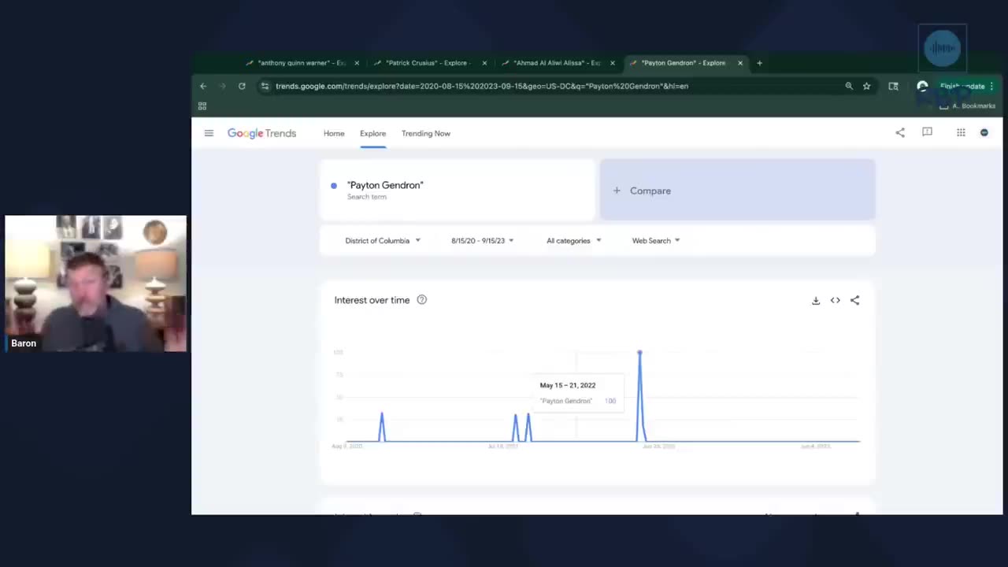Image resolution: width=1008 pixels, height=567 pixels.
Task: Open the All categories dropdown
Action: pyautogui.click(x=574, y=240)
